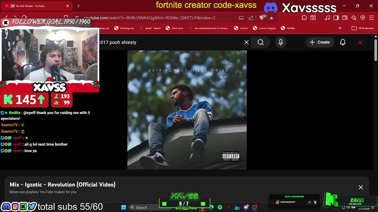Expand hidden bookmarks with the double chevron
Image resolution: width=378 pixels, height=212 pixels.
(x=340, y=28)
